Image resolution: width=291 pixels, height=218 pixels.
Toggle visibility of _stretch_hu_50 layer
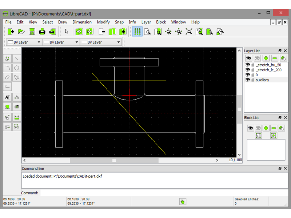248,65
